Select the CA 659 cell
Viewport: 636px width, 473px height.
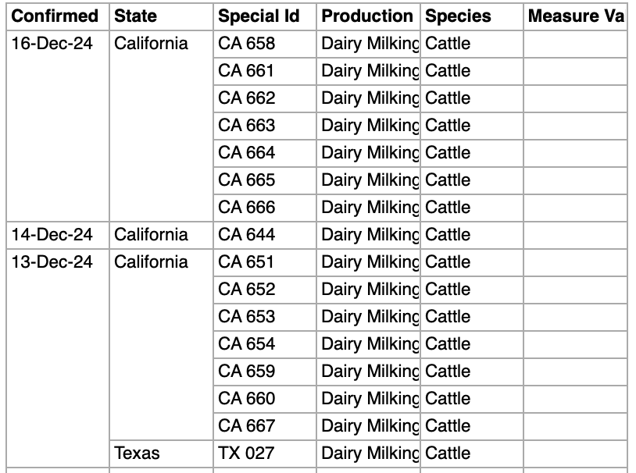247,372
